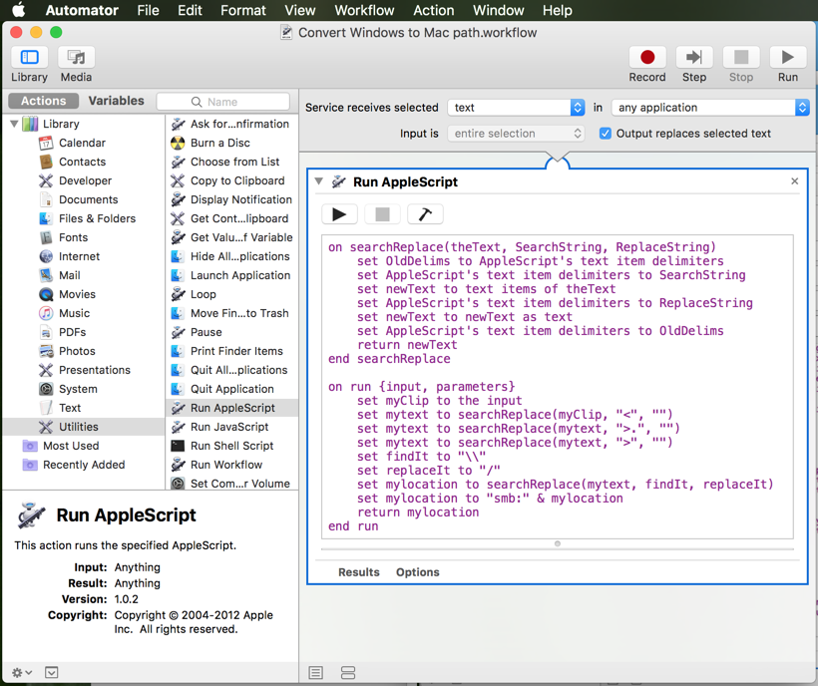Show the action's Options
The width and height of the screenshot is (818, 686).
click(x=417, y=572)
